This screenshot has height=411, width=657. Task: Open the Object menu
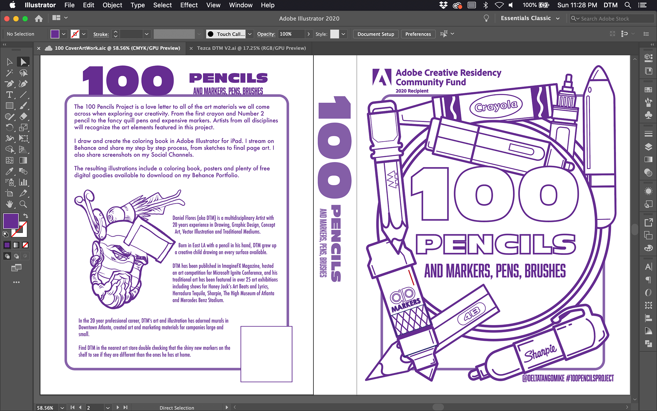click(x=112, y=5)
